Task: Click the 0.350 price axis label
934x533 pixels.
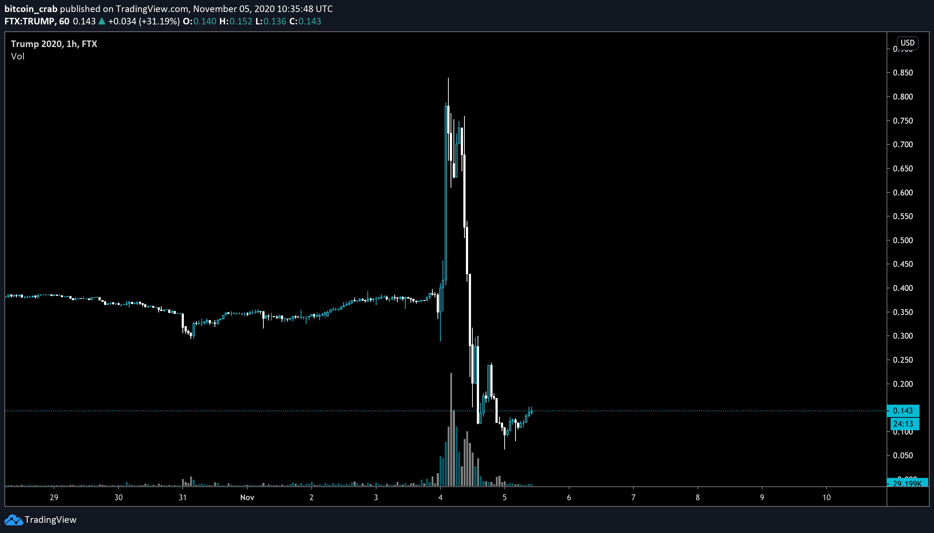Action: (x=903, y=312)
